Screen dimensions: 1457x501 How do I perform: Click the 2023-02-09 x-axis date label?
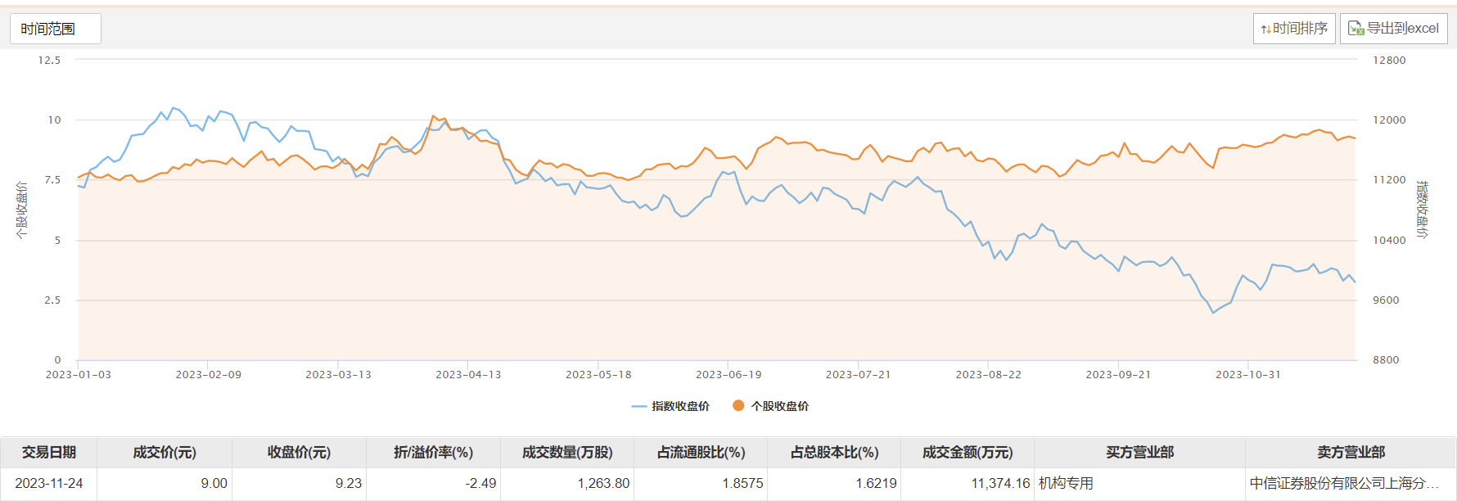coord(209,375)
